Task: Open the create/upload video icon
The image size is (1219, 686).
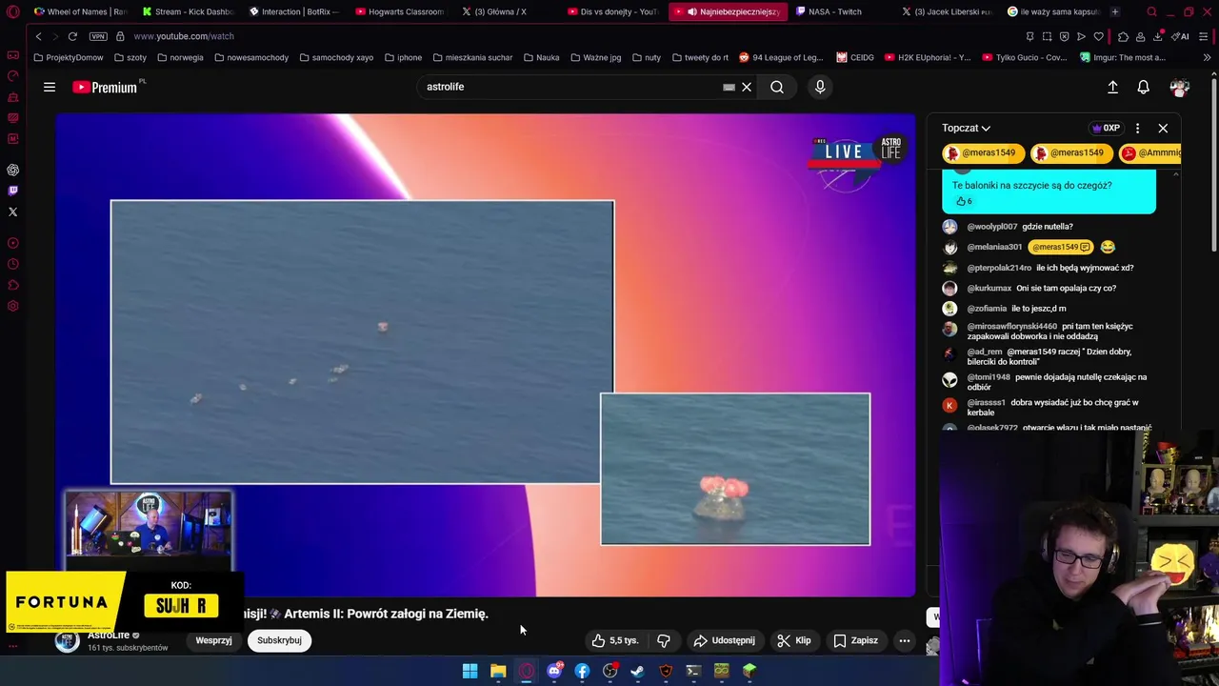Action: click(1112, 87)
